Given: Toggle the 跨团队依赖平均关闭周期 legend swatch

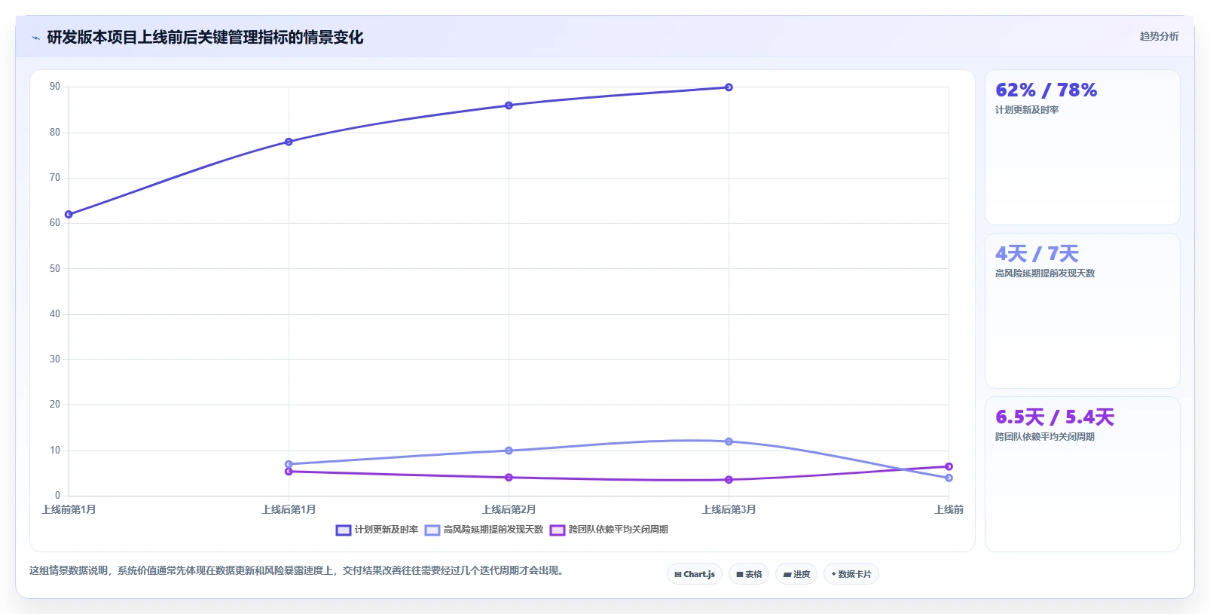Looking at the screenshot, I should pyautogui.click(x=558, y=530).
